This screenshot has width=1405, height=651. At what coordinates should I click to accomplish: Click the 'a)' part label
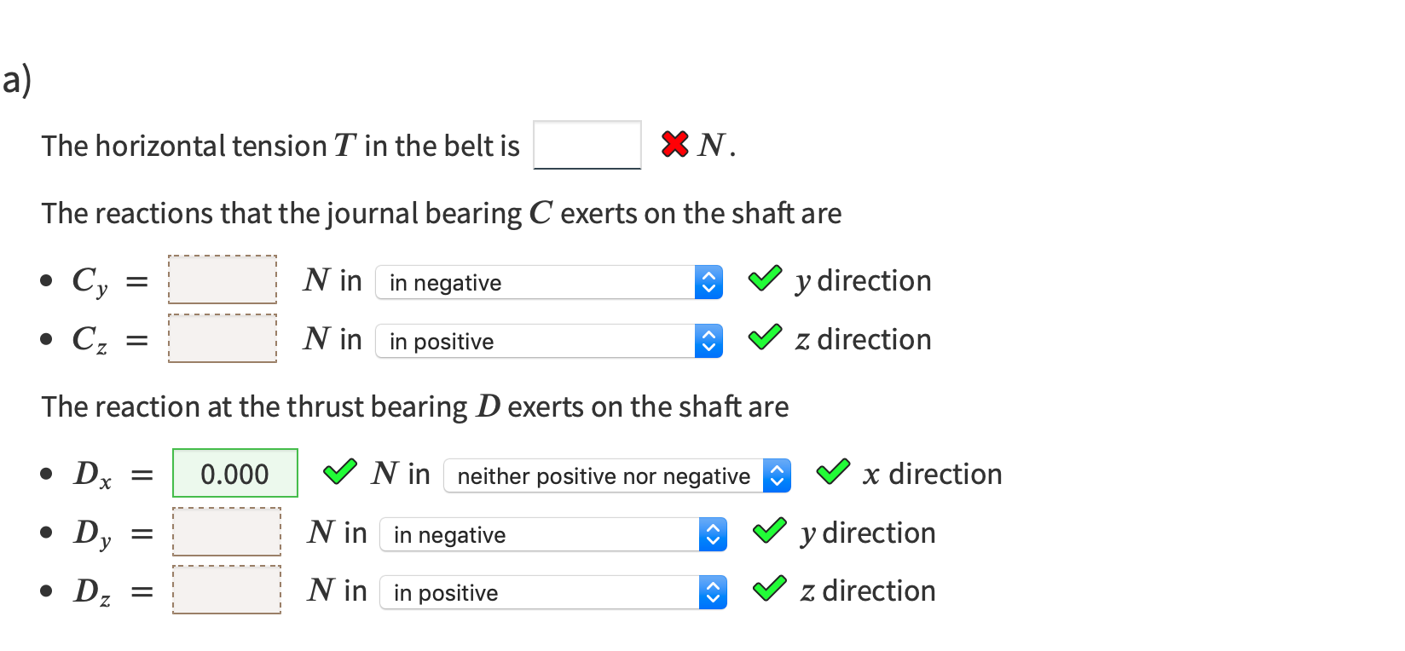point(17,80)
